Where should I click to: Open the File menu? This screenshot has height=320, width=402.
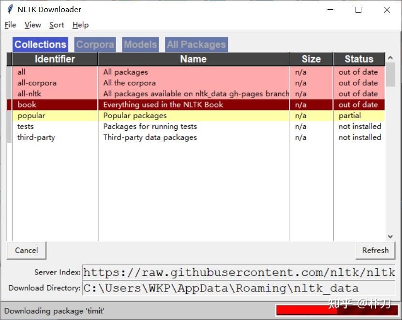(10, 25)
